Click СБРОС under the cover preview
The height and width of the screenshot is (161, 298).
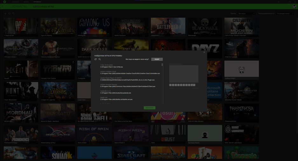tap(171, 88)
